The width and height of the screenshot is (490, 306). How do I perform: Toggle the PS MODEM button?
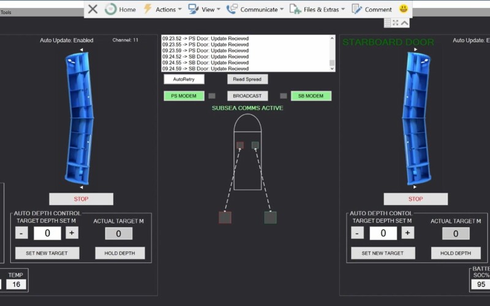point(184,96)
